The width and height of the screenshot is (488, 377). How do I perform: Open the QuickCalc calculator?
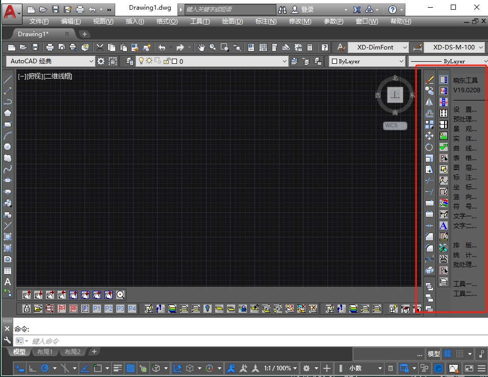coord(310,47)
